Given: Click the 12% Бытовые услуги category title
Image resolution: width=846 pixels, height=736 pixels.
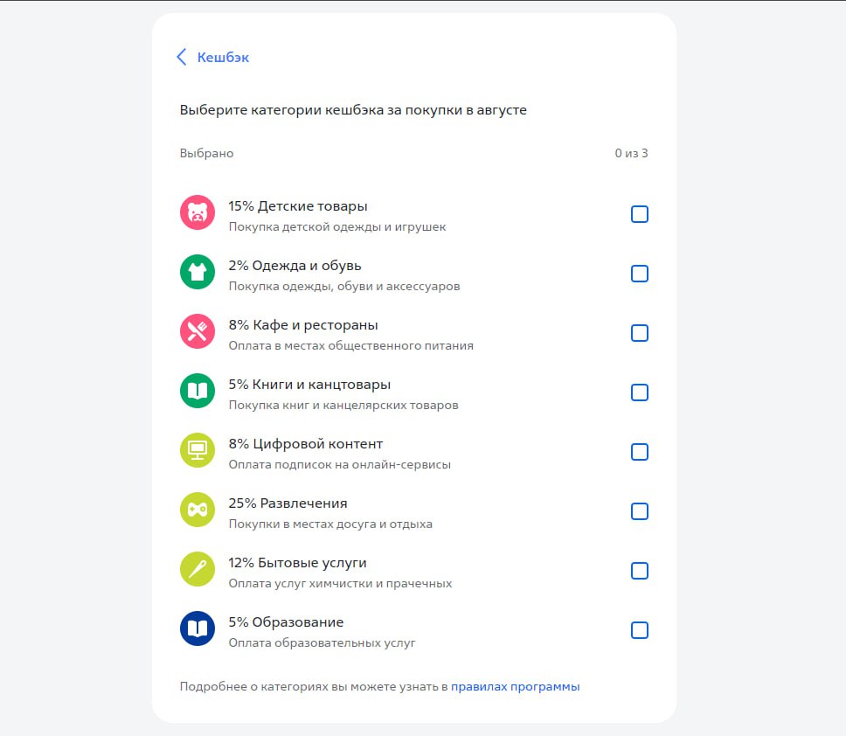Looking at the screenshot, I should pyautogui.click(x=297, y=563).
